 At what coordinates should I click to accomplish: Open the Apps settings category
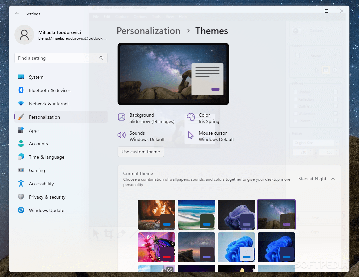click(x=61, y=130)
